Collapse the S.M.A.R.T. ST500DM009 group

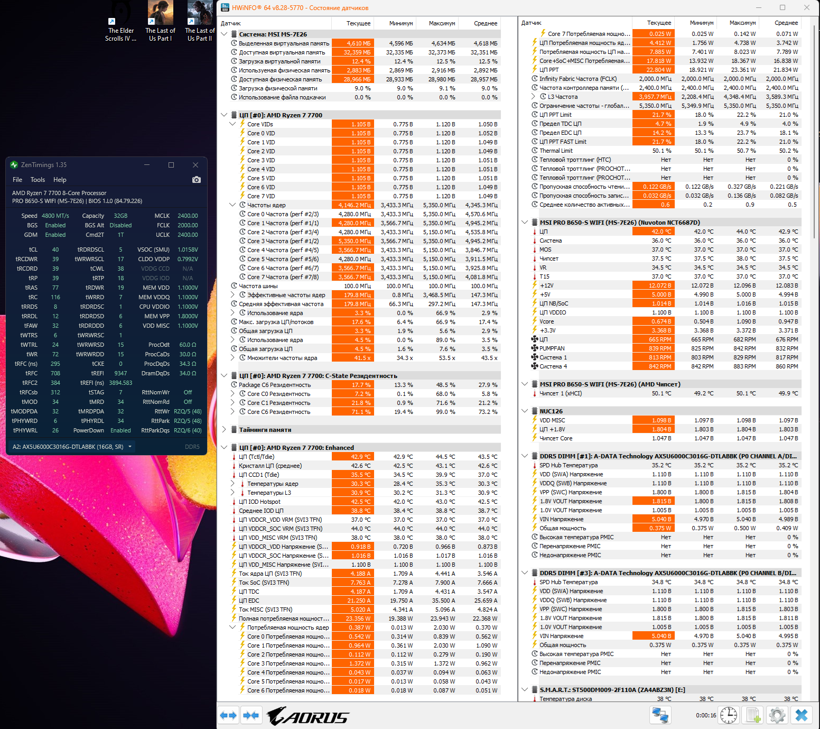(525, 690)
